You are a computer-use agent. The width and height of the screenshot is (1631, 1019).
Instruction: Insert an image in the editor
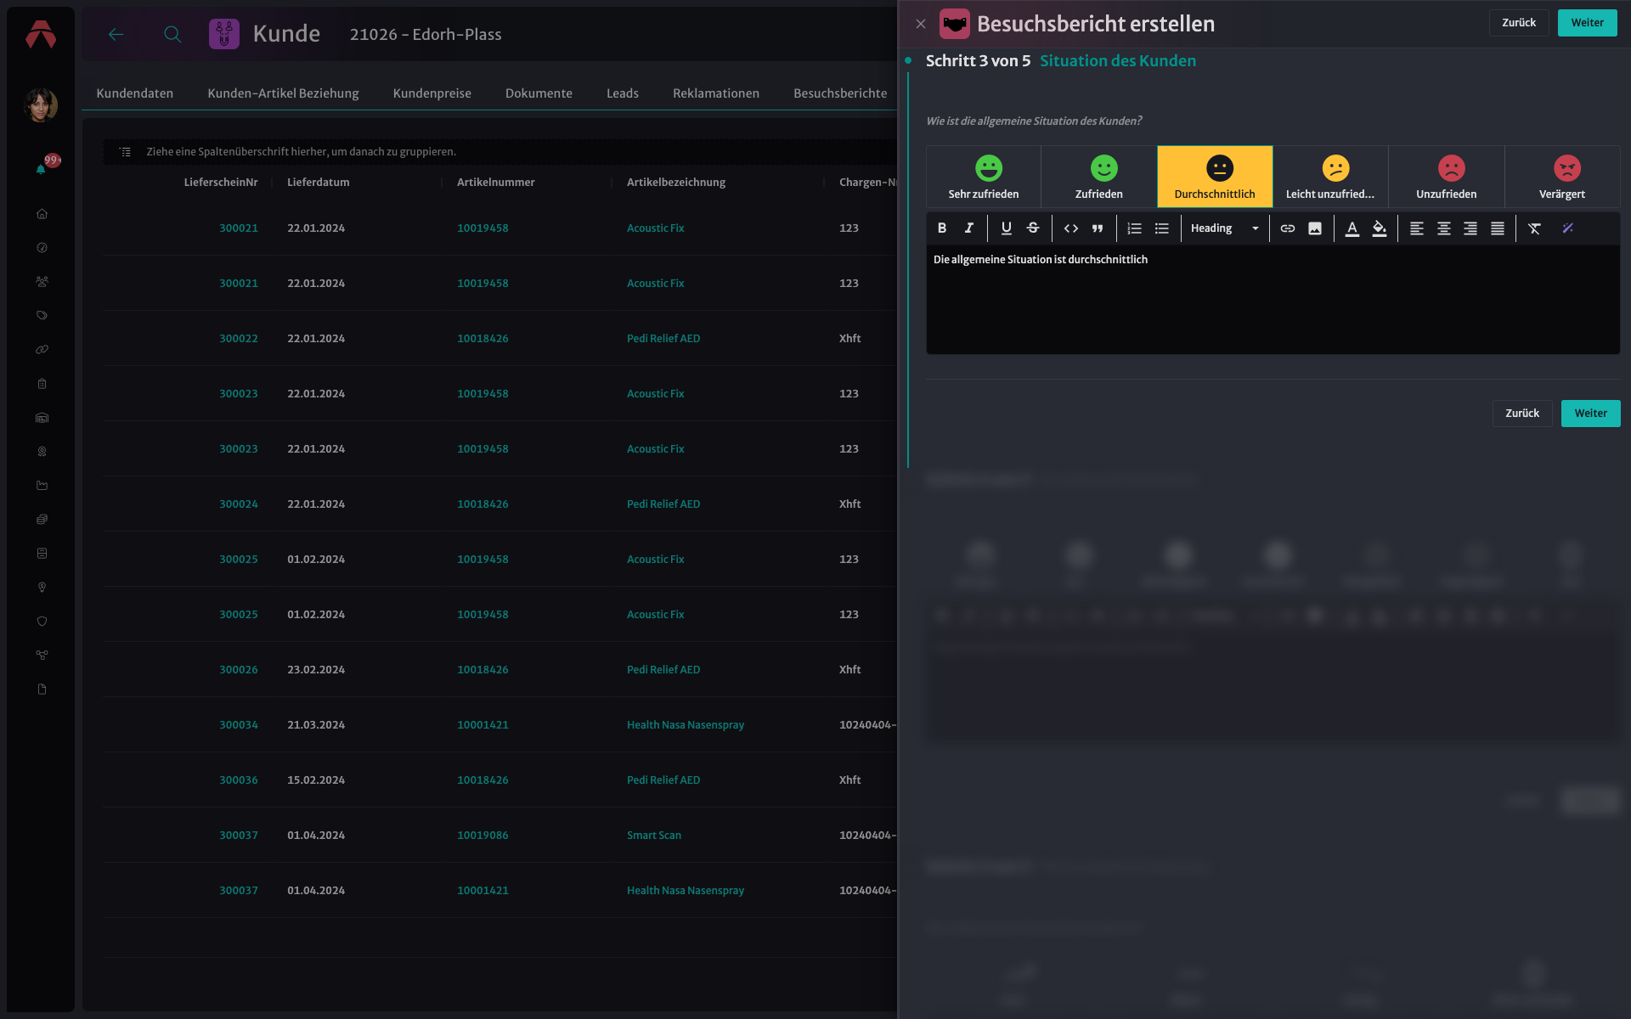click(x=1315, y=228)
